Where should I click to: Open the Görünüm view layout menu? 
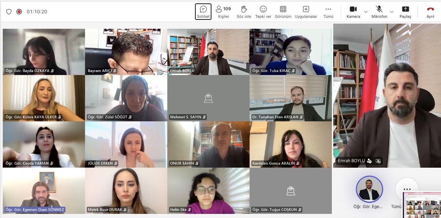click(x=283, y=12)
